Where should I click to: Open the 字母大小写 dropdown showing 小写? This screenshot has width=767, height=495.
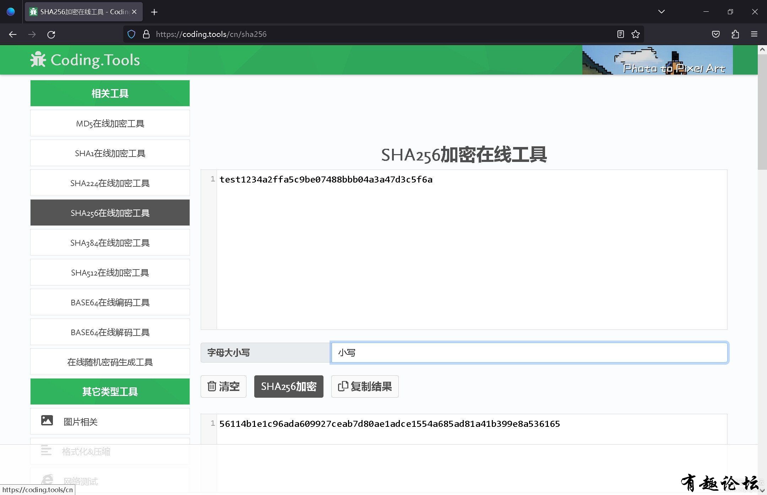coord(529,353)
